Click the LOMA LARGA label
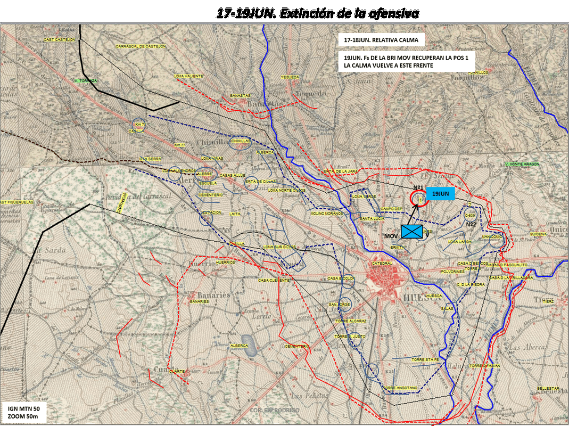The width and height of the screenshot is (569, 426). coord(460,242)
